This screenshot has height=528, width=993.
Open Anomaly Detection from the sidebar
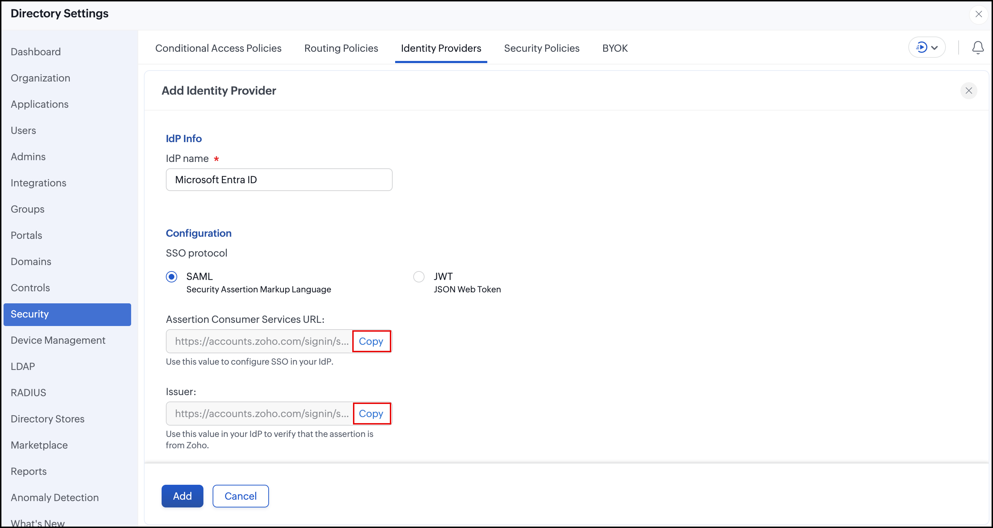coord(54,498)
